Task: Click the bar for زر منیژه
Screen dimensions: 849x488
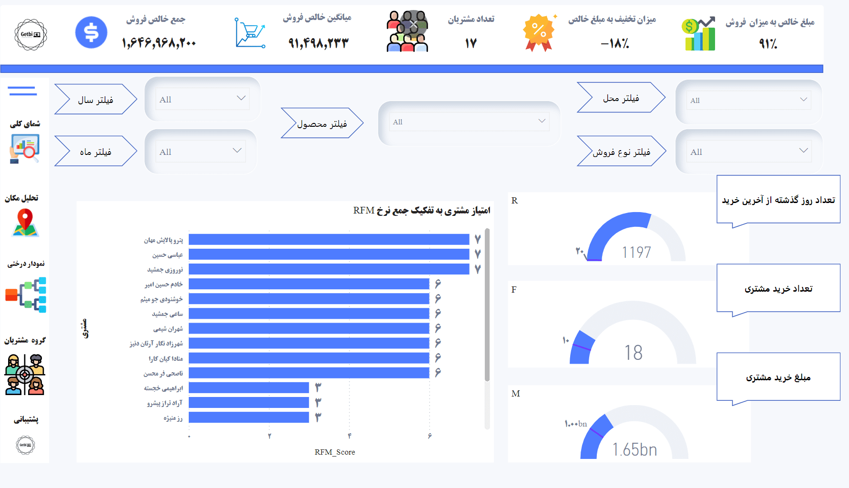Action: point(249,417)
